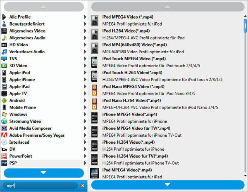Click the 3D Video icon
Screen dimensions: 248x192
4,66
